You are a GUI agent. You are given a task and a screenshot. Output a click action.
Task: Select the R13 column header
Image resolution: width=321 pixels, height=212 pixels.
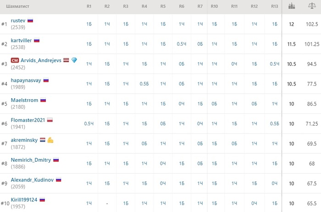pyautogui.click(x=274, y=6)
